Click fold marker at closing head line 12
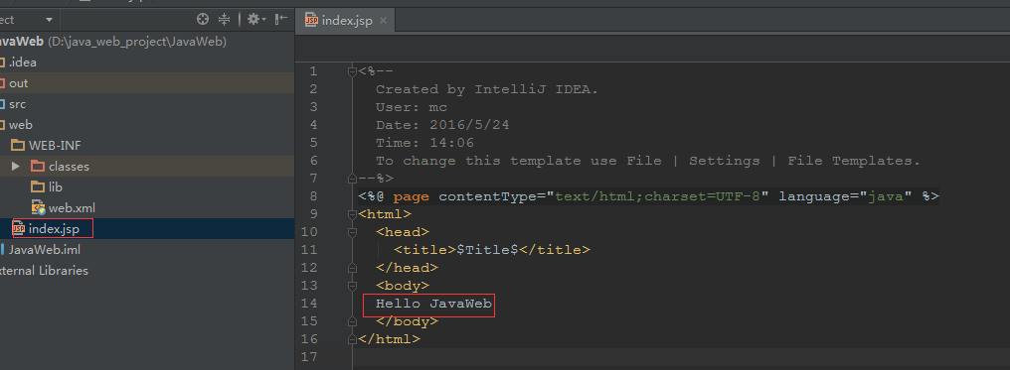The image size is (1010, 370). coord(352,267)
